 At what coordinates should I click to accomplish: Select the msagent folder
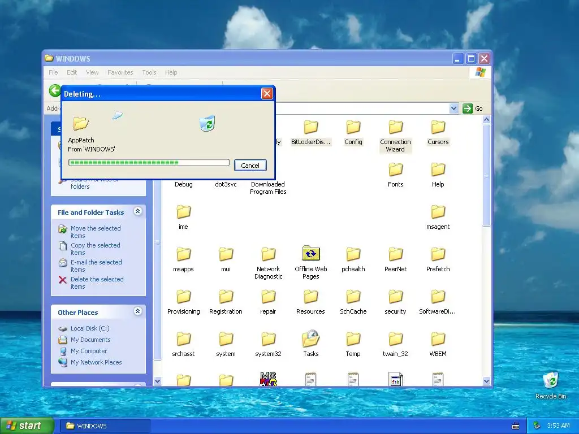(438, 218)
